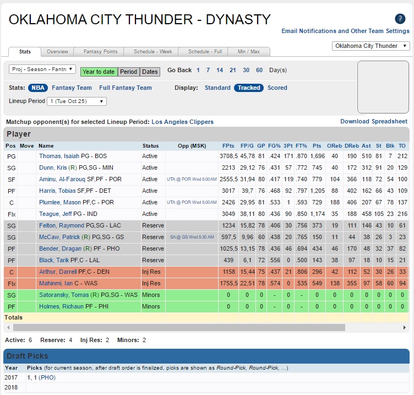Sort by FP/G column header

(x=247, y=146)
